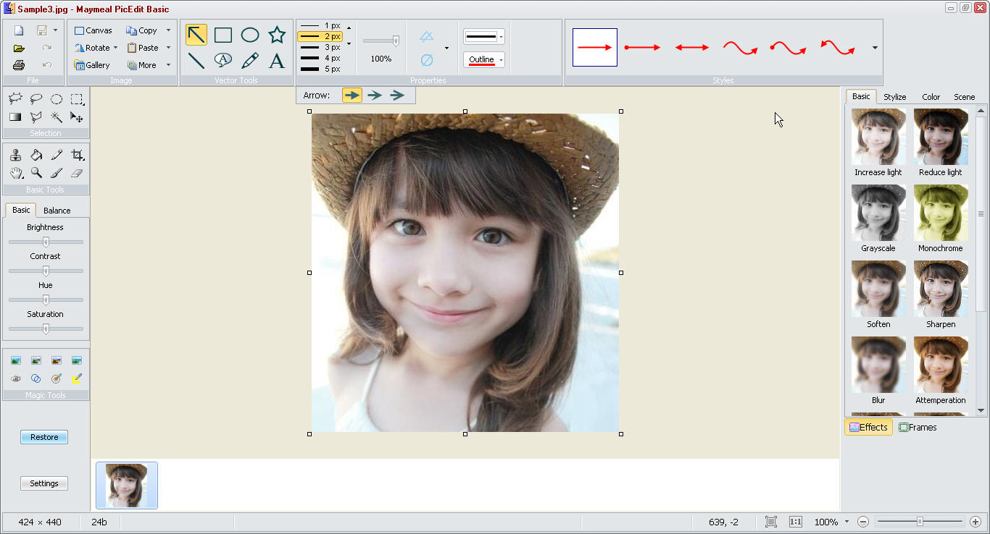
Task: Select the Rectangle shape vector tool
Action: point(223,35)
